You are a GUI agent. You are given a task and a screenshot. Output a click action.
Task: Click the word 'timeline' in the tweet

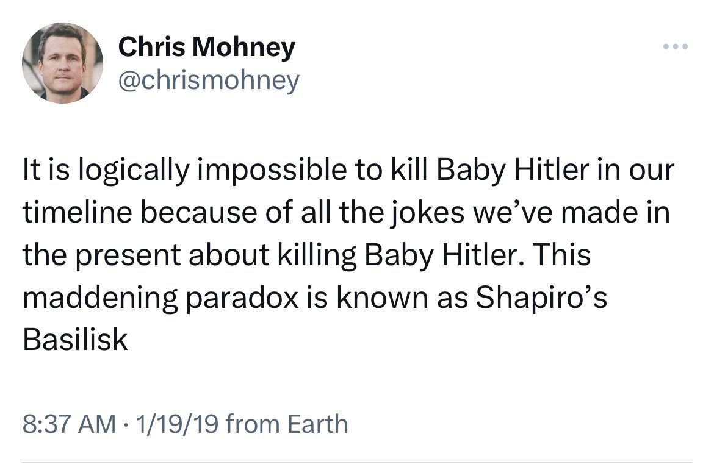click(81, 213)
